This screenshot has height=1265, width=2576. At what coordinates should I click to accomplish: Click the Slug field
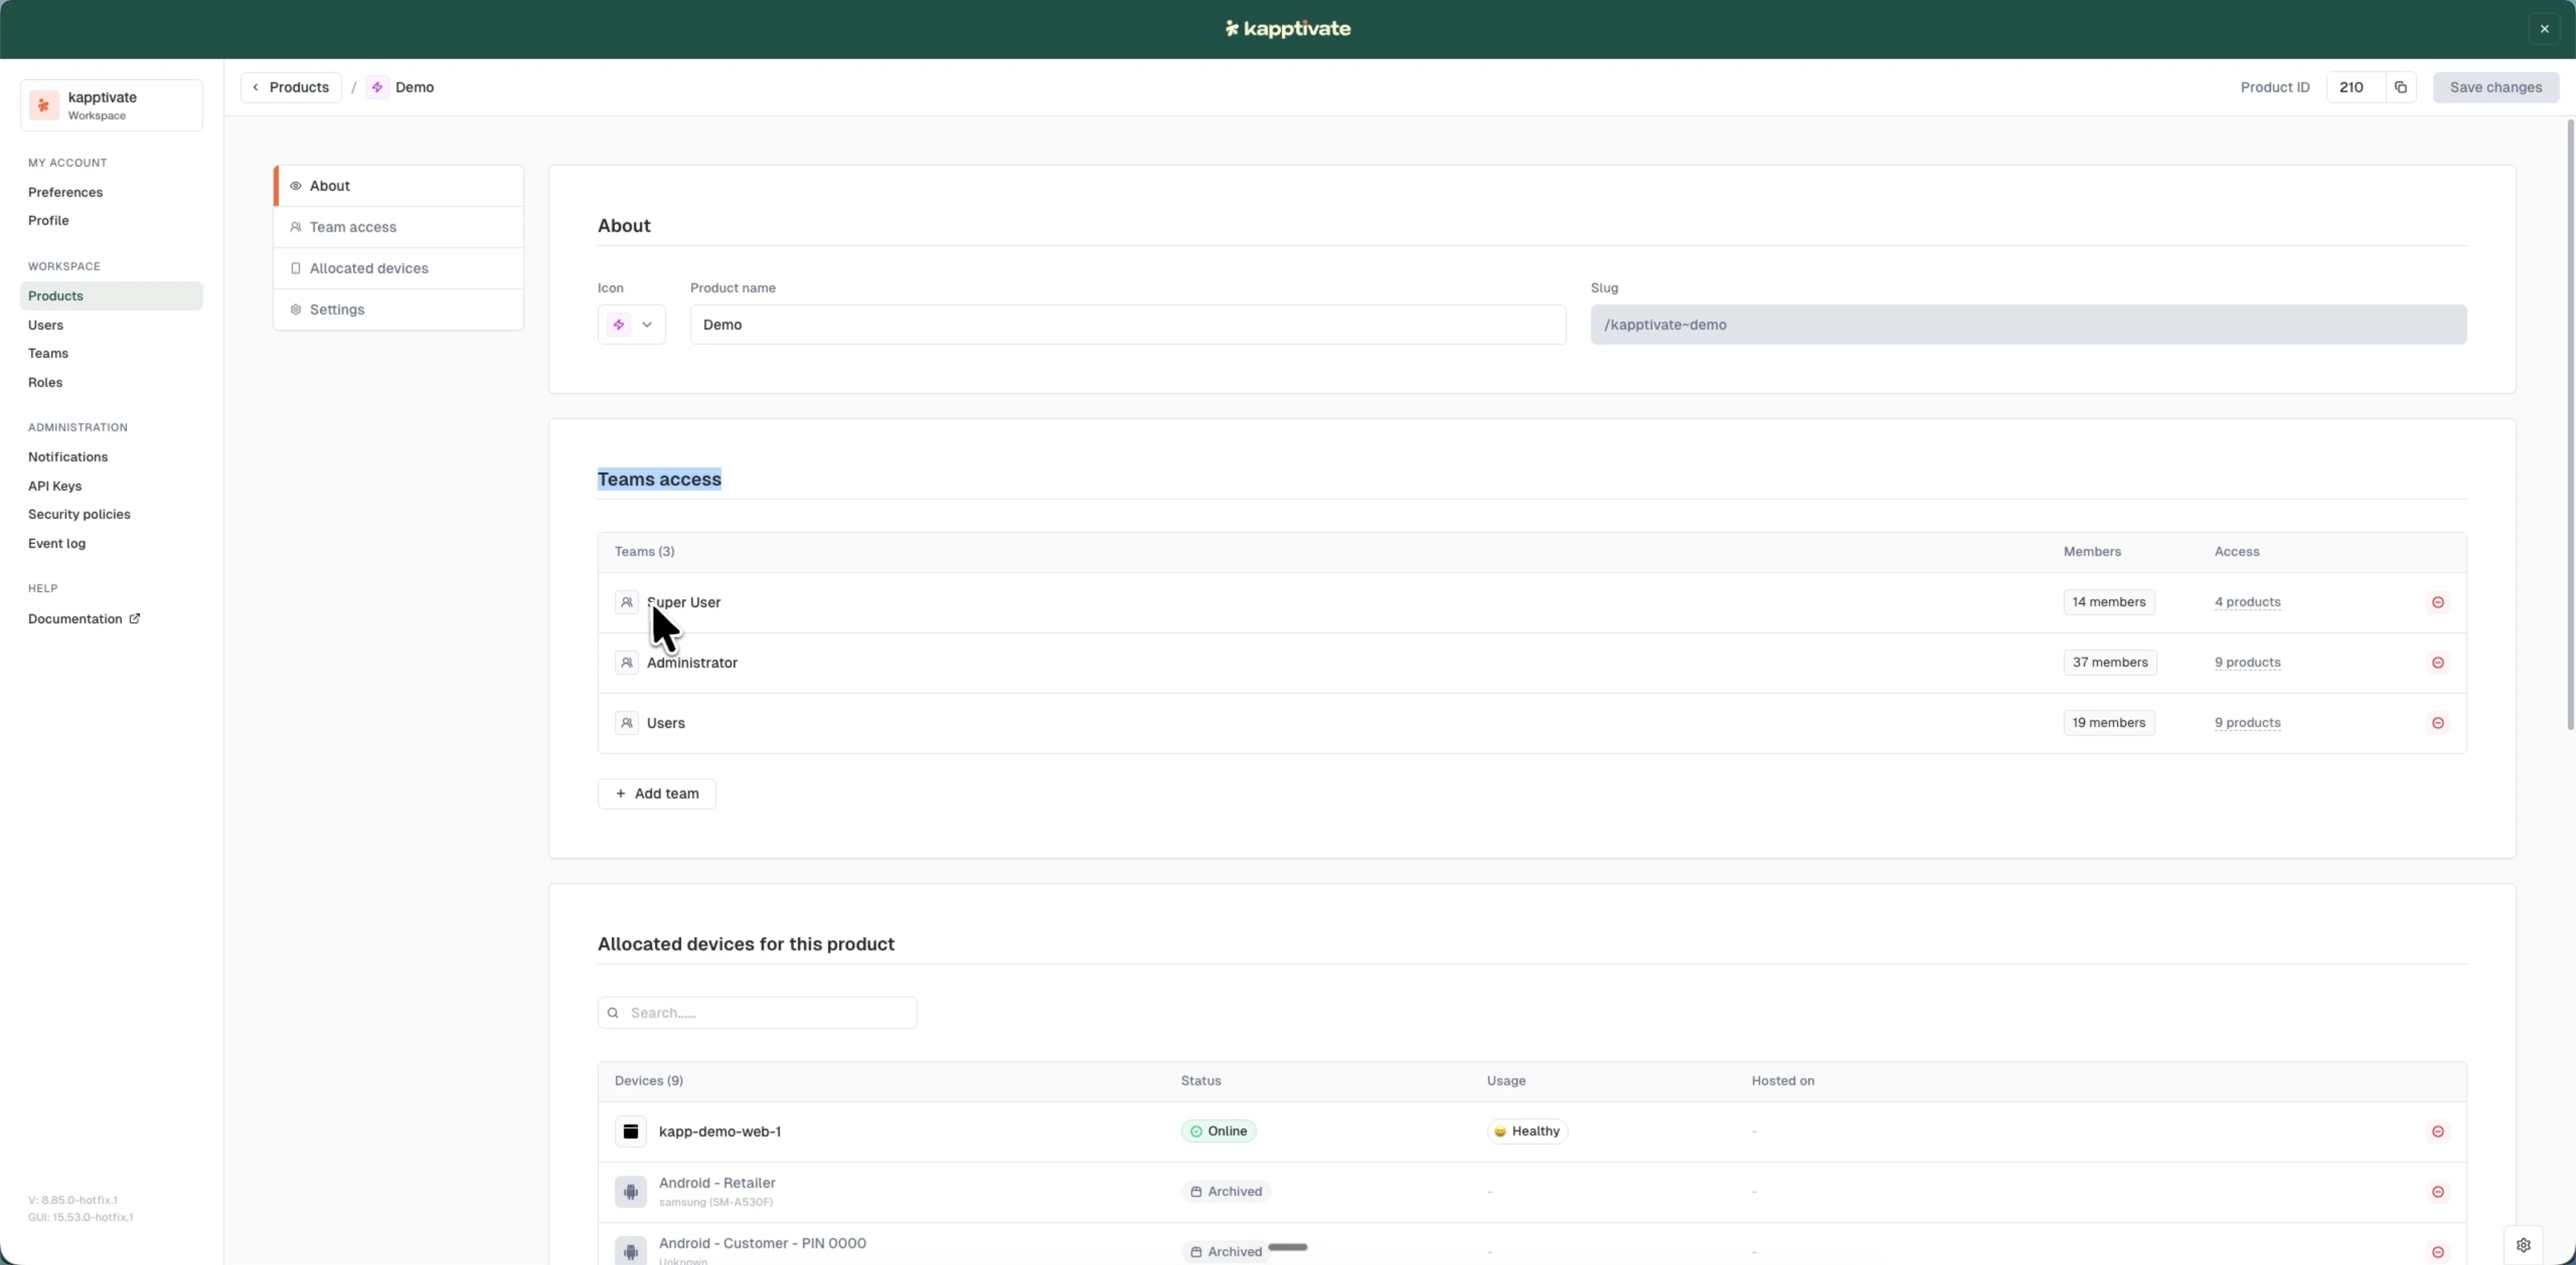click(2028, 325)
